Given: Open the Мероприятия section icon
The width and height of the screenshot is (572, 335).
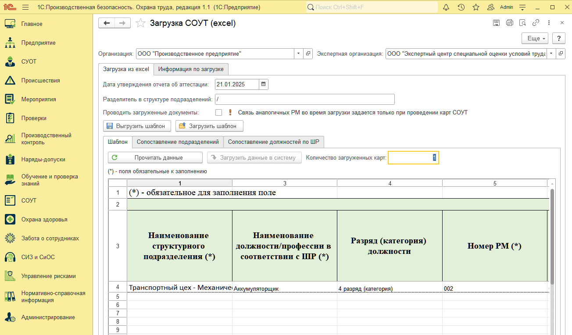Looking at the screenshot, I should click(x=10, y=99).
